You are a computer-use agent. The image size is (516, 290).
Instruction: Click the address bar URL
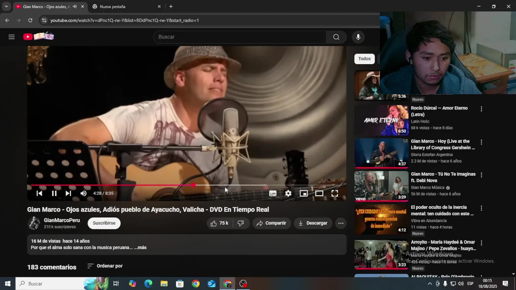point(125,20)
